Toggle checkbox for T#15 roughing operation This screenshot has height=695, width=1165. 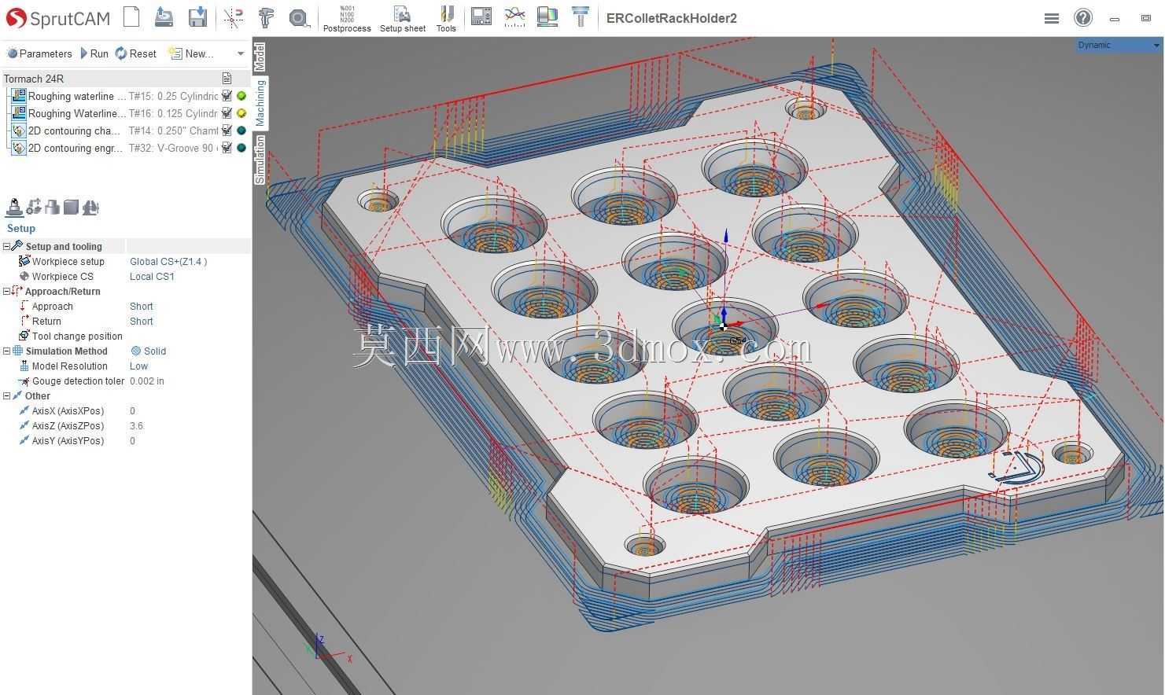(227, 96)
